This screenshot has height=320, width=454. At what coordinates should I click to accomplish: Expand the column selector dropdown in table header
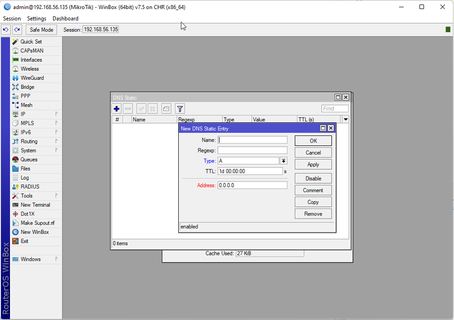[345, 119]
